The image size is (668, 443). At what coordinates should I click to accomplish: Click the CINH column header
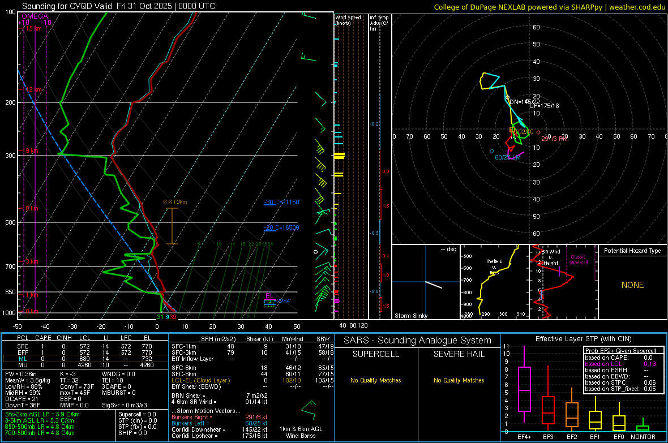coord(65,338)
